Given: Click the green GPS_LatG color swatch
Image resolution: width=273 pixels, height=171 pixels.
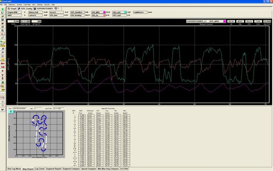Looking at the screenshot, I should [125, 12].
